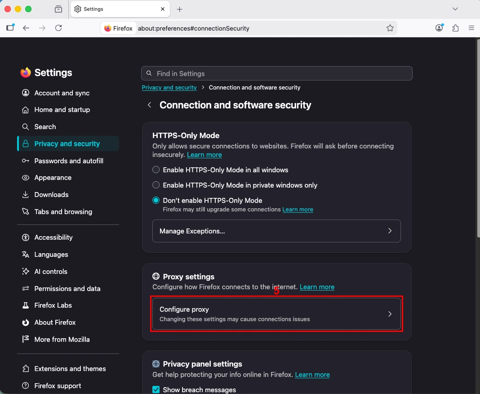The height and width of the screenshot is (394, 480).
Task: Click the back chevron beside the page heading
Action: coord(149,105)
